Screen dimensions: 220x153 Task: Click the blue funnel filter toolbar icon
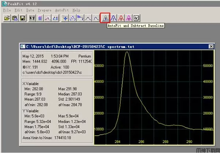tap(80, 18)
